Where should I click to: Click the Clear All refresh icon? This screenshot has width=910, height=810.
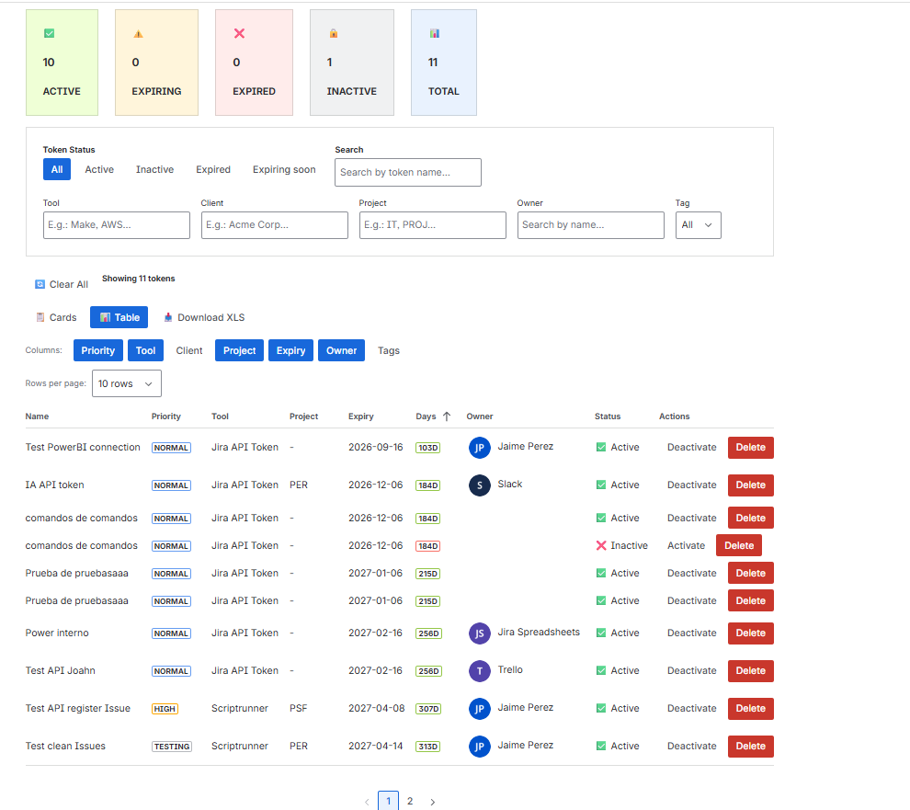tap(40, 284)
